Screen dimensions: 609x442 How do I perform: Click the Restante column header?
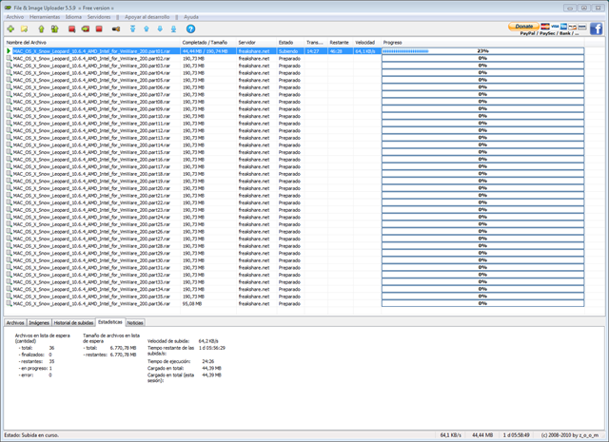341,43
